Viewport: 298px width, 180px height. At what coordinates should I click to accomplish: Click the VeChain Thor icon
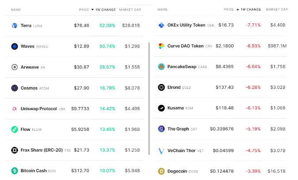(161, 150)
